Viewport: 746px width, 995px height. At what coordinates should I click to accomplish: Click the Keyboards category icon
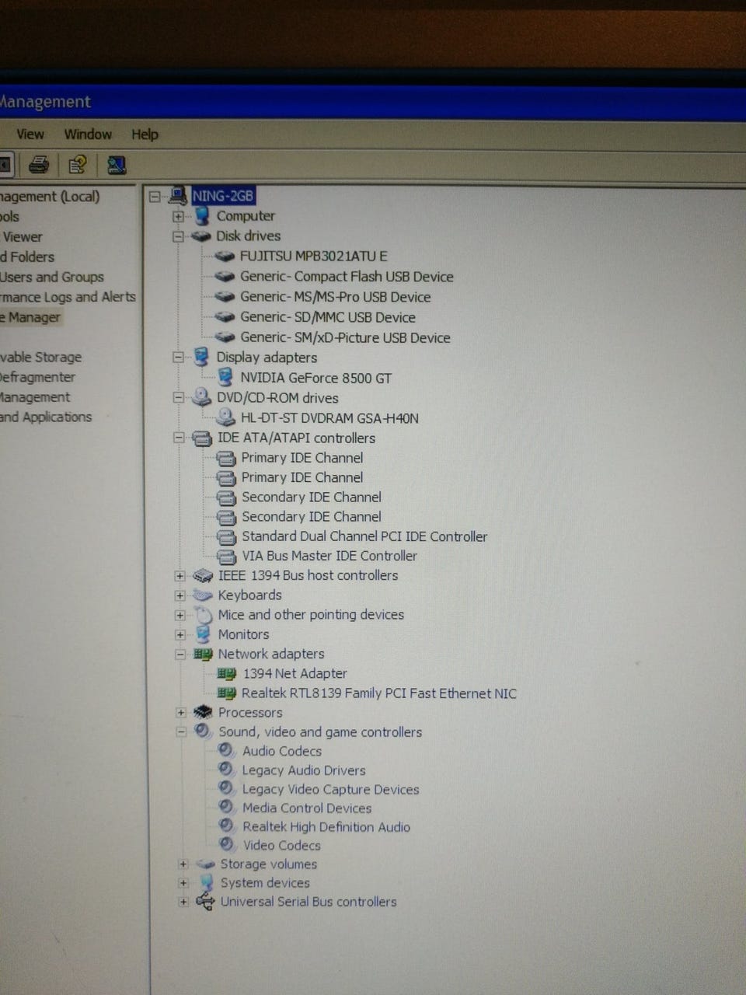coord(203,595)
